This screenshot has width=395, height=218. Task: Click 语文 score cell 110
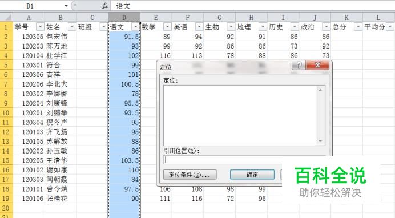[x=124, y=170]
